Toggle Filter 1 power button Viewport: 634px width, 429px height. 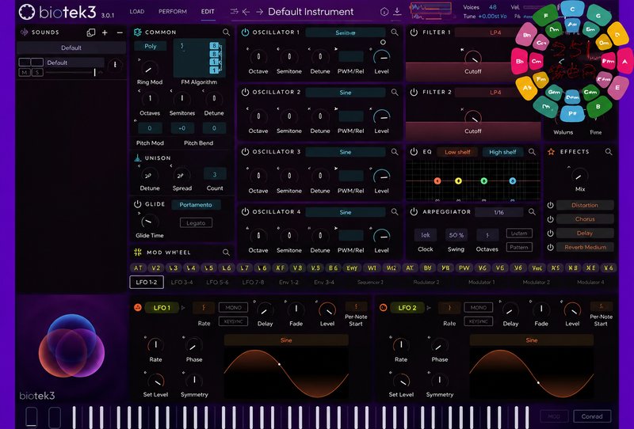pos(414,32)
